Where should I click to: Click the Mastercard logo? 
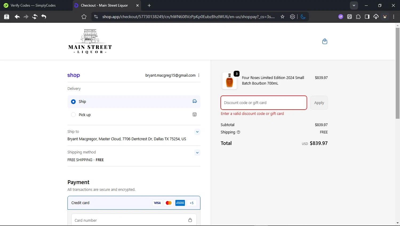pos(169,203)
